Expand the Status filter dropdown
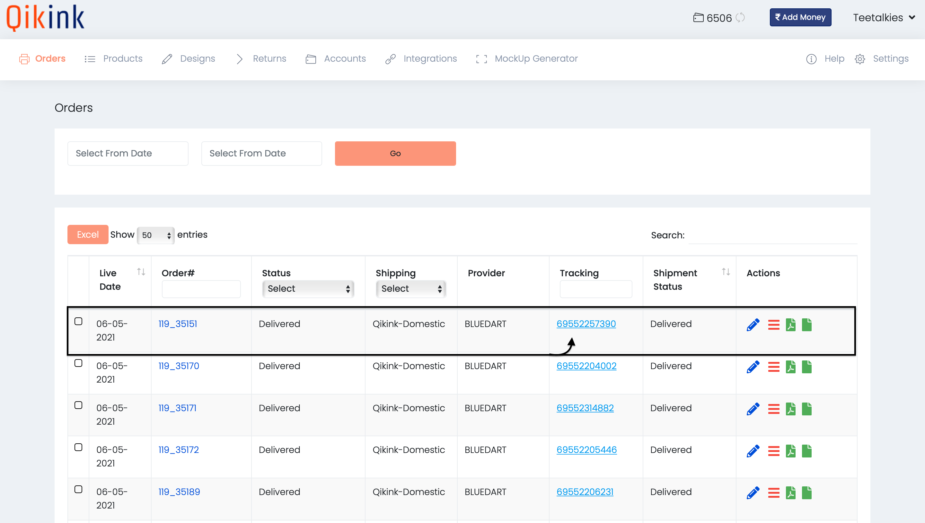 307,289
